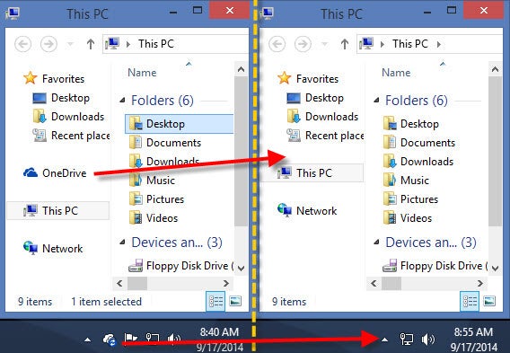Click Back button in right window
Image resolution: width=510 pixels, height=353 pixels.
[x=277, y=44]
